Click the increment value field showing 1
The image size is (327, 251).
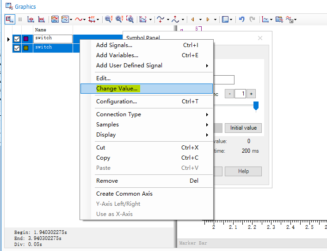(x=240, y=94)
